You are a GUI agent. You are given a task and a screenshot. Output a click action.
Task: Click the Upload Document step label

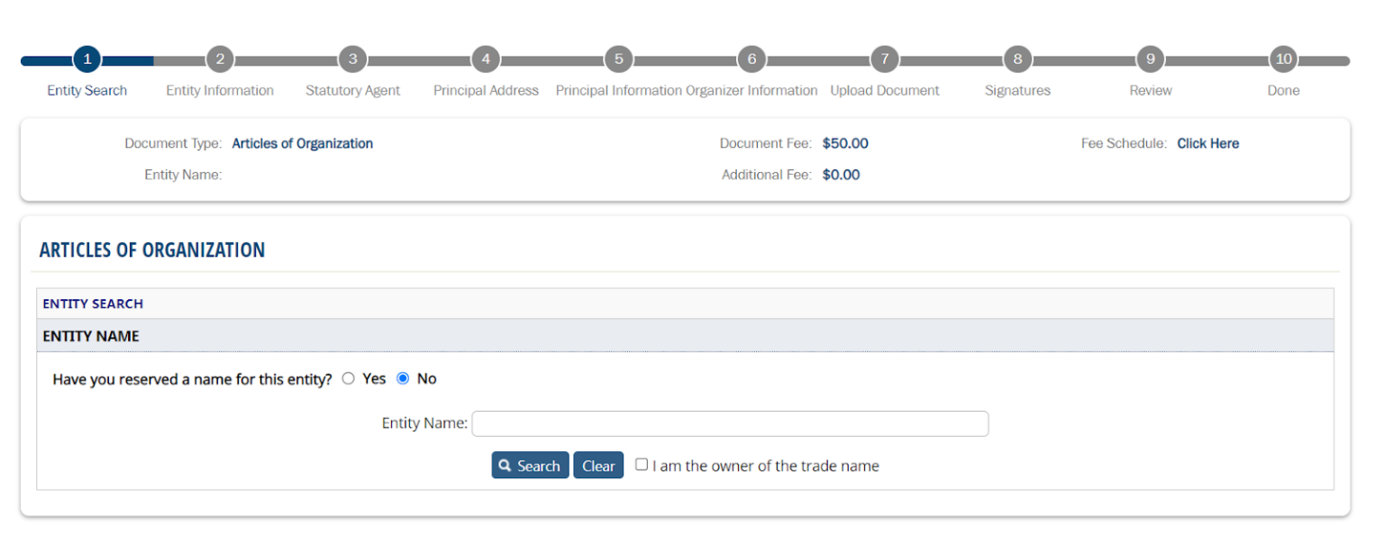[885, 90]
